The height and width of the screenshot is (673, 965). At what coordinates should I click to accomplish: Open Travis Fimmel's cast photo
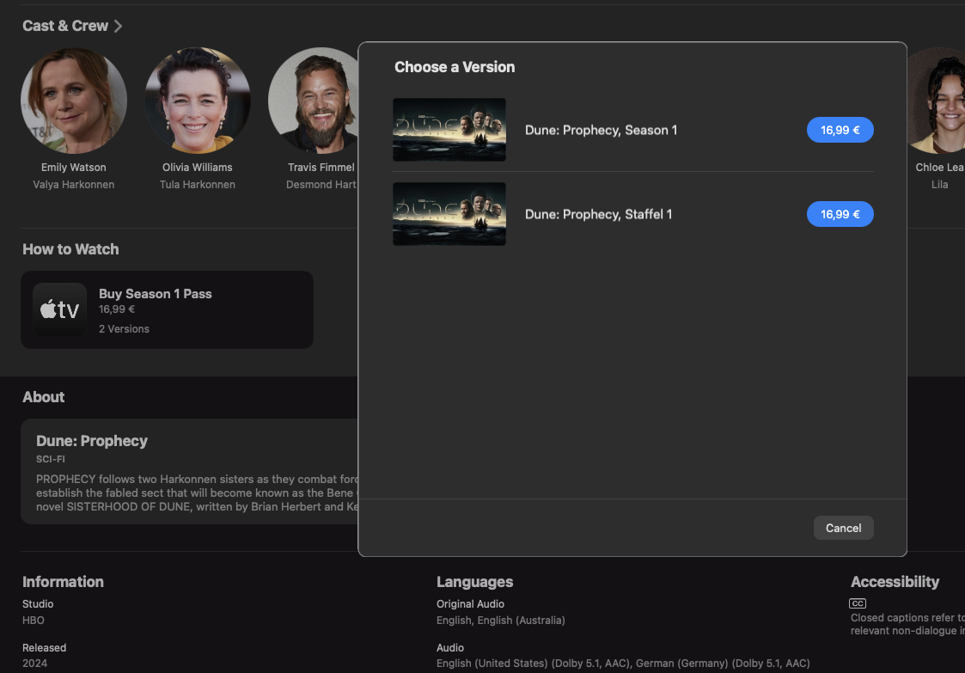pyautogui.click(x=314, y=101)
